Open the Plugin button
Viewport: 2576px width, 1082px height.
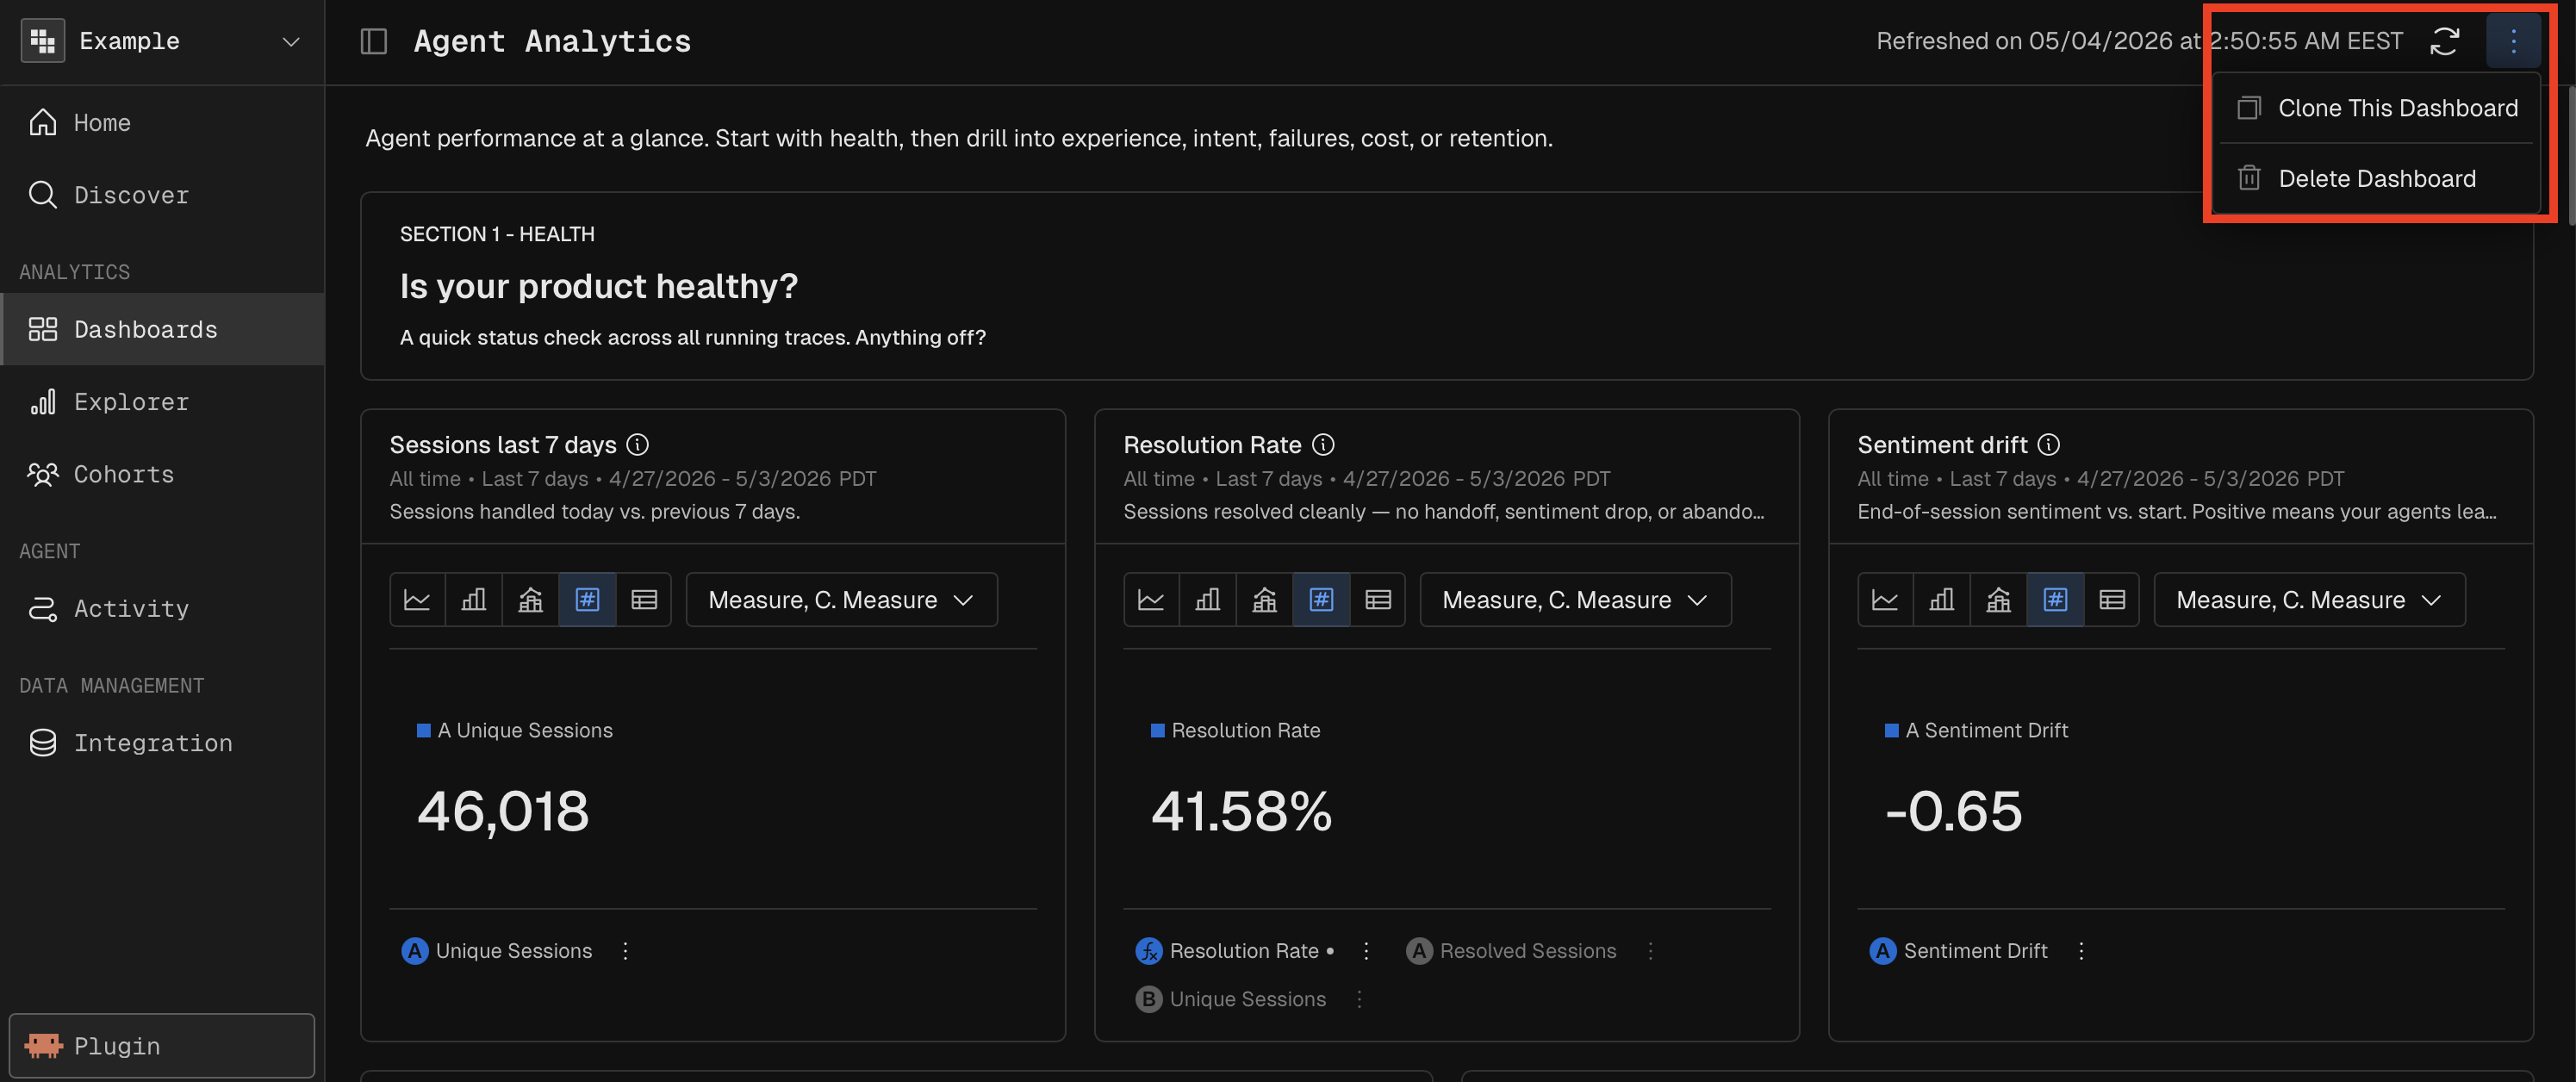click(x=162, y=1045)
